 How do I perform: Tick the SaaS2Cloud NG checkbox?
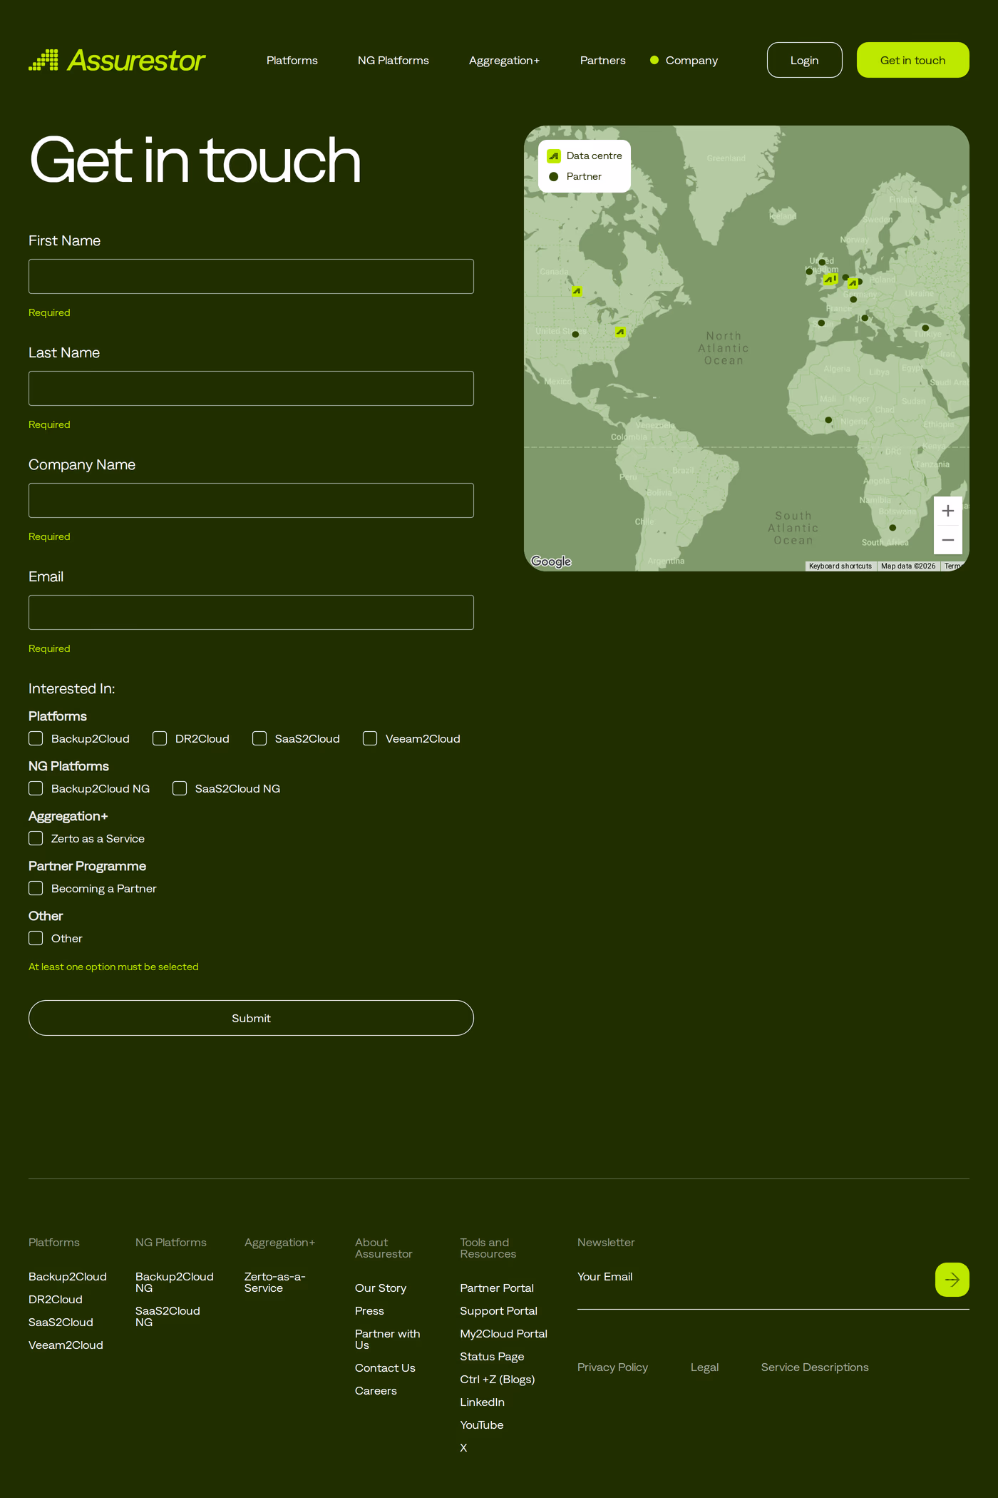pos(180,788)
